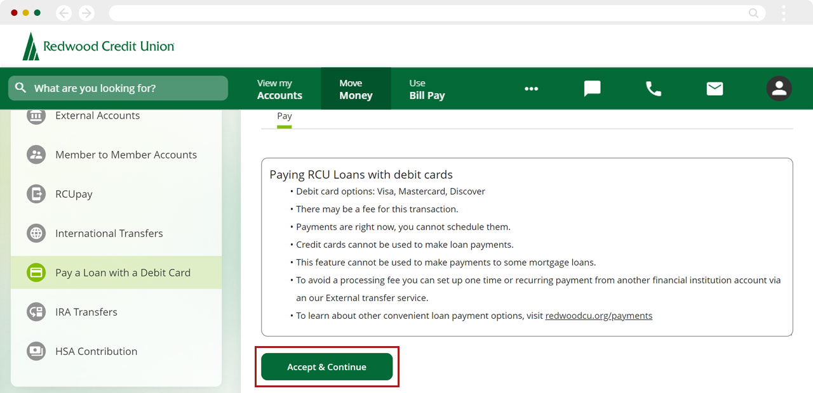Click 'To avoid a processing fee' bullet text

point(538,288)
